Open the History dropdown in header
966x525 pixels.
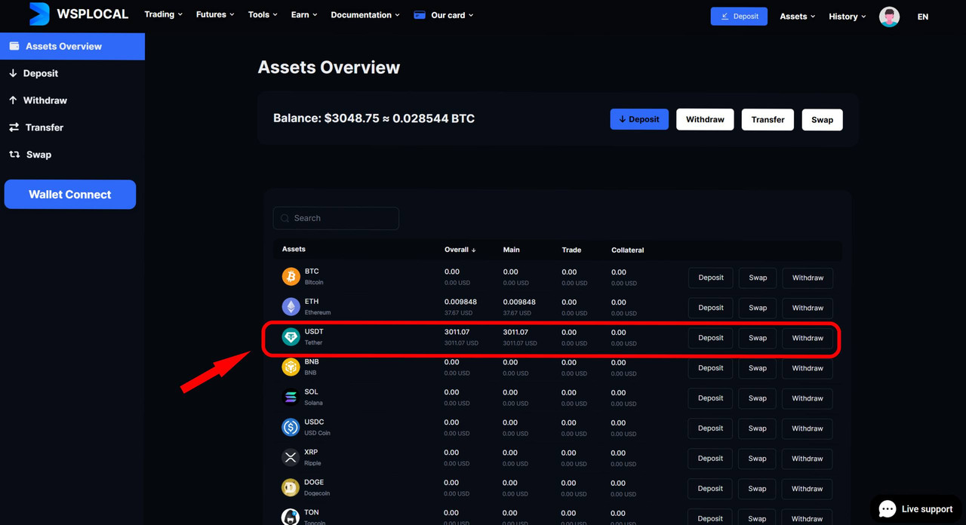848,17
